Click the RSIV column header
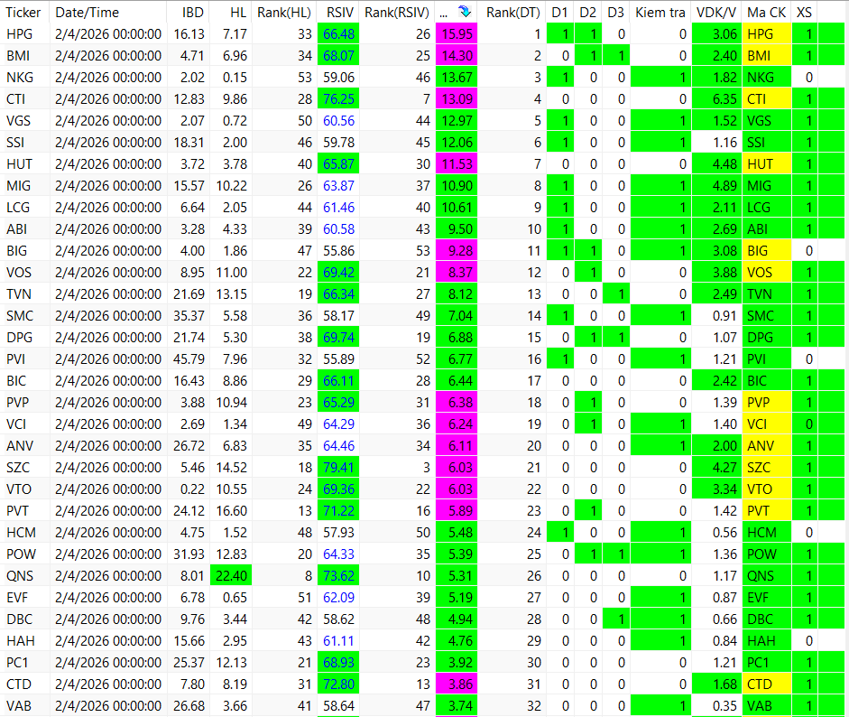Screen dimensions: 849x717 click(340, 12)
